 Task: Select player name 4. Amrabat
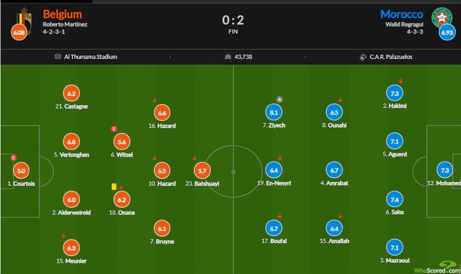[334, 183]
